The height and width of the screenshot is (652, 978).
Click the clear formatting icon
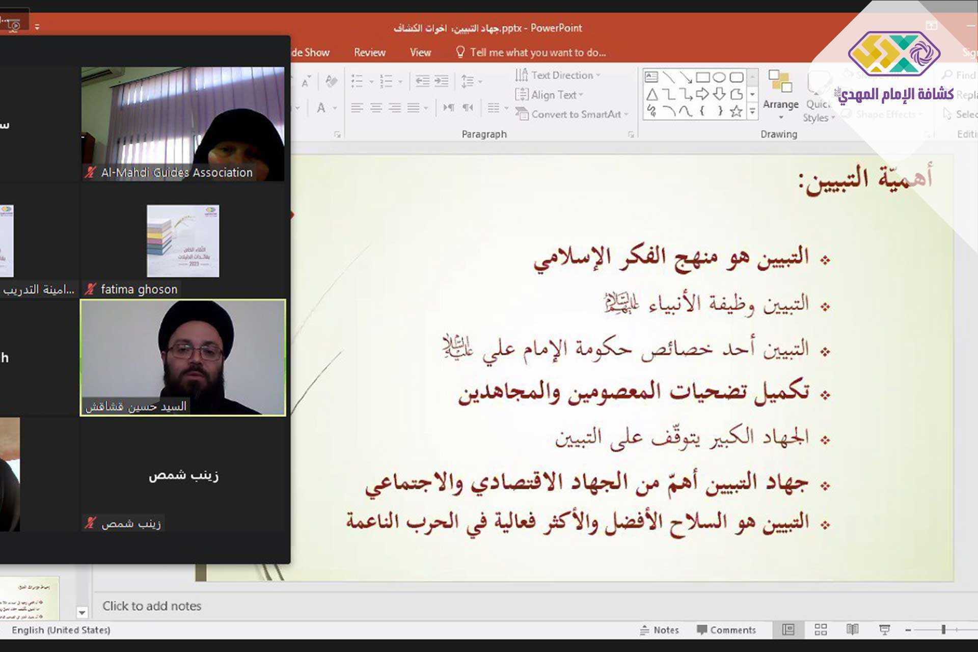331,81
